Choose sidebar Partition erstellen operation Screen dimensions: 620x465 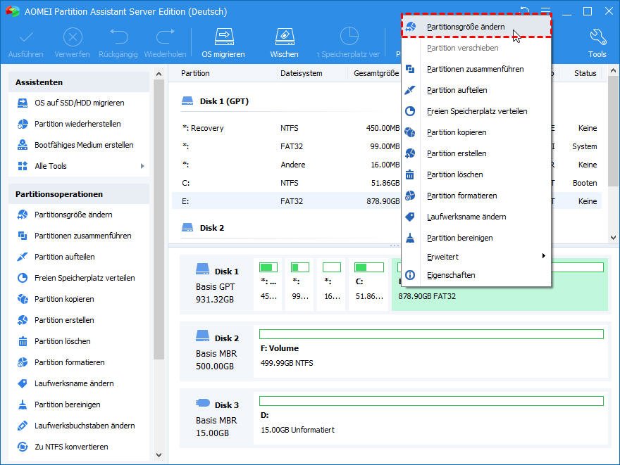pos(64,320)
